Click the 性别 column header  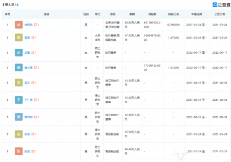click(x=86, y=14)
